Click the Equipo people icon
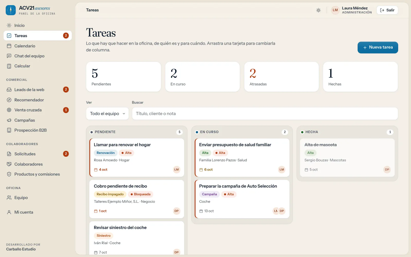411x257 pixels. pos(9,198)
